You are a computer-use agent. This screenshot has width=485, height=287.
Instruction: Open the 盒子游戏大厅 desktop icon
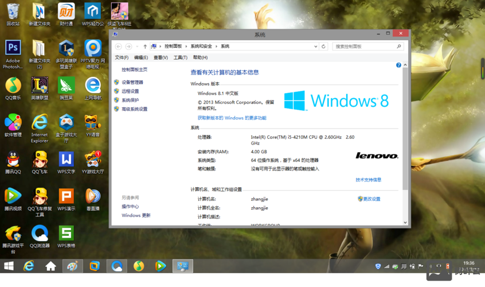coord(66,128)
